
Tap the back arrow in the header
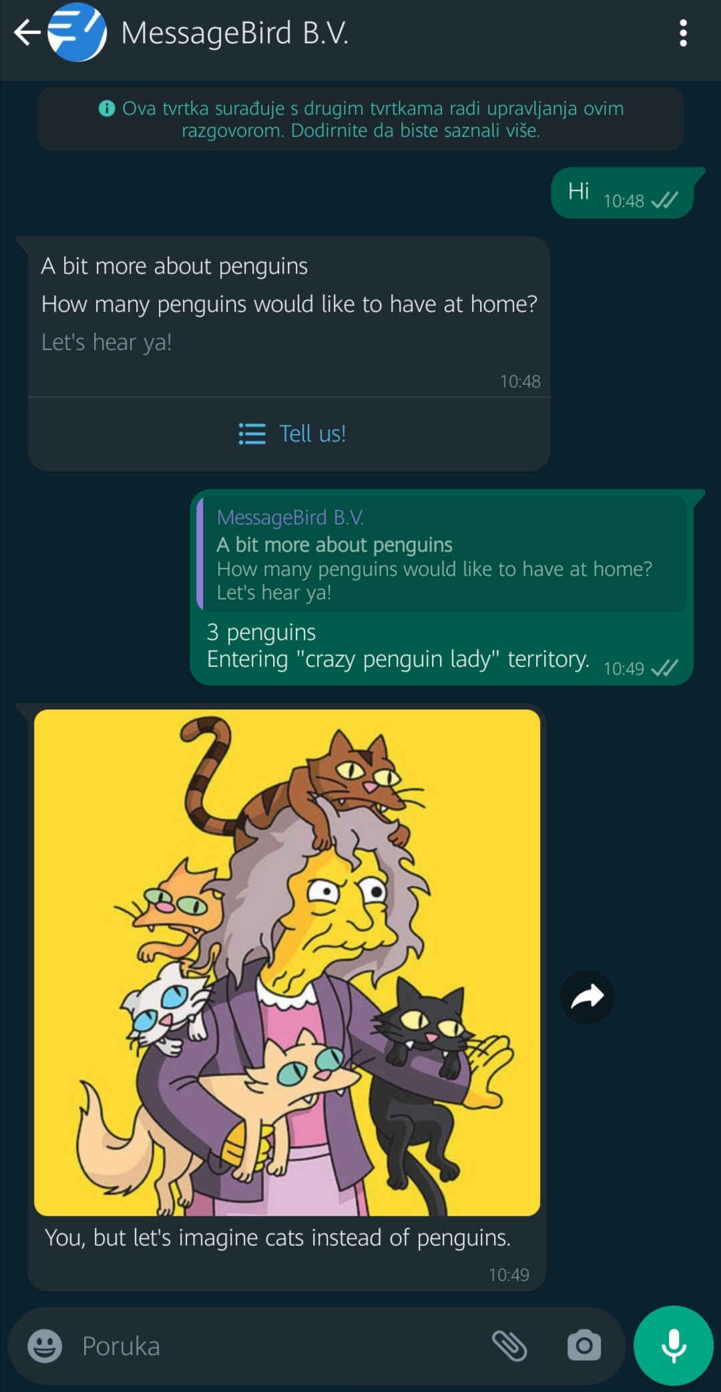pos(27,32)
